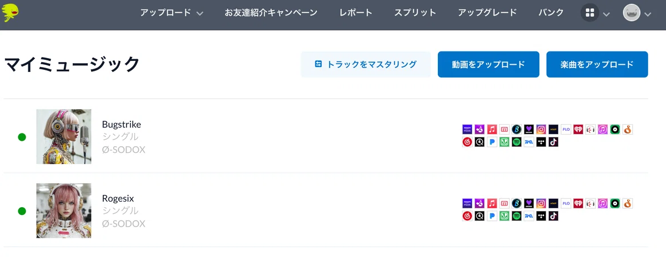Open the レポート menu item

(x=356, y=12)
